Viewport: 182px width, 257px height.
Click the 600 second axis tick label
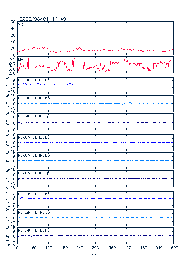(174, 248)
